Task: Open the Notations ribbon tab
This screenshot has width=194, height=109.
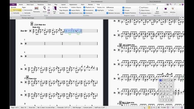Action: [x=41, y=5]
